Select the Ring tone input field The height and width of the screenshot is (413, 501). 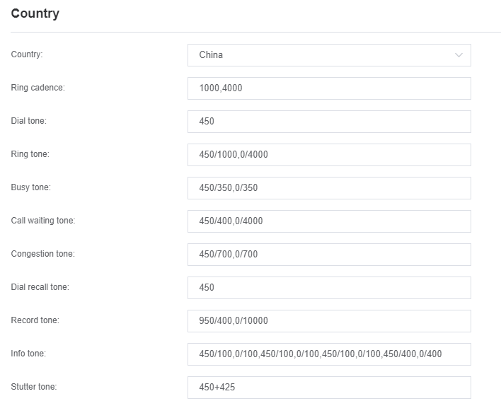click(x=329, y=155)
